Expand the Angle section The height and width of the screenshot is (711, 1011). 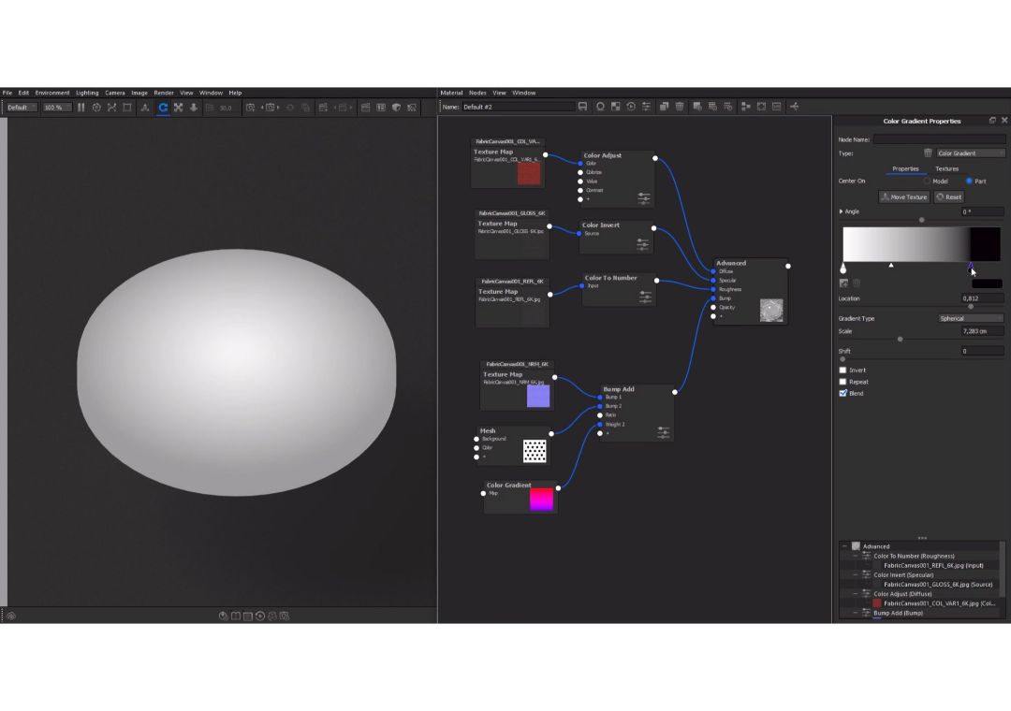pos(841,211)
